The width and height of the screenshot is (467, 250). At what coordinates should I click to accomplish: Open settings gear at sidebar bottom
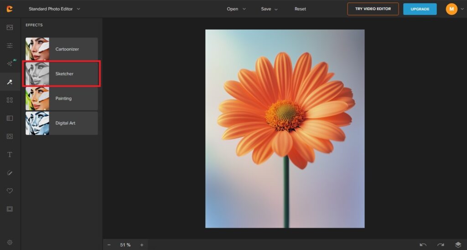tap(10, 243)
